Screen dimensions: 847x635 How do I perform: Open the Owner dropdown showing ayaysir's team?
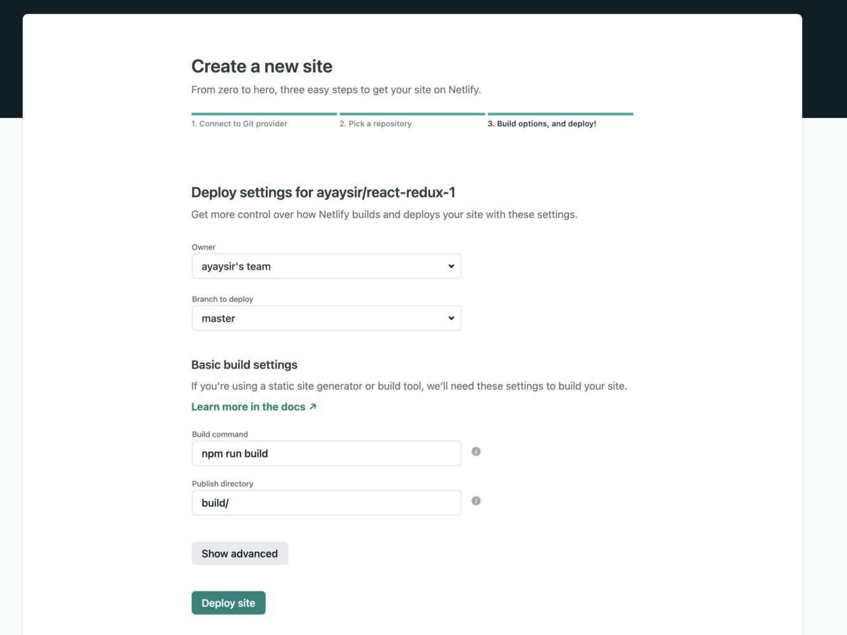click(x=326, y=267)
